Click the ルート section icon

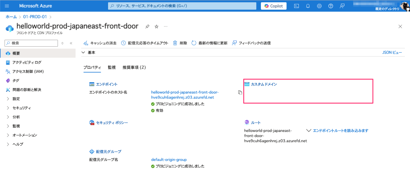click(x=247, y=122)
